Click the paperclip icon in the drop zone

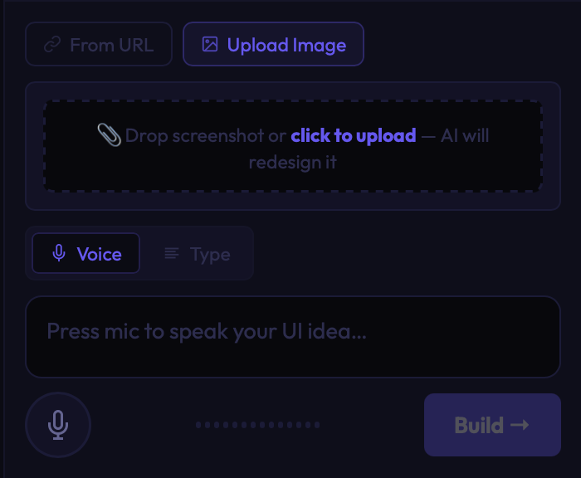click(109, 134)
